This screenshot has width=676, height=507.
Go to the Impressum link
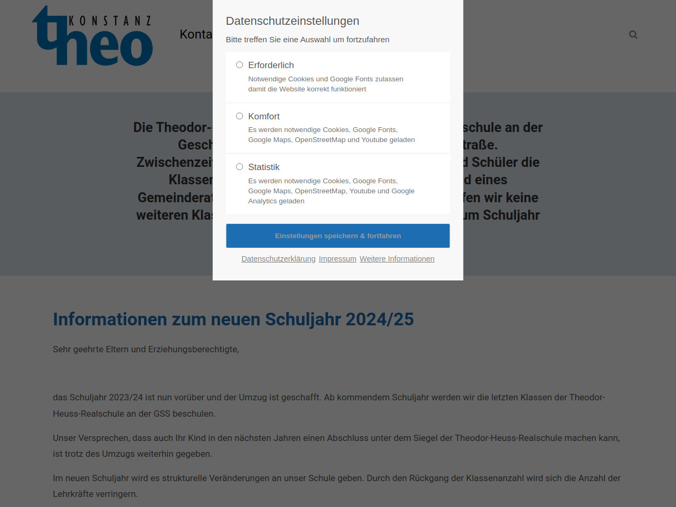tap(337, 259)
